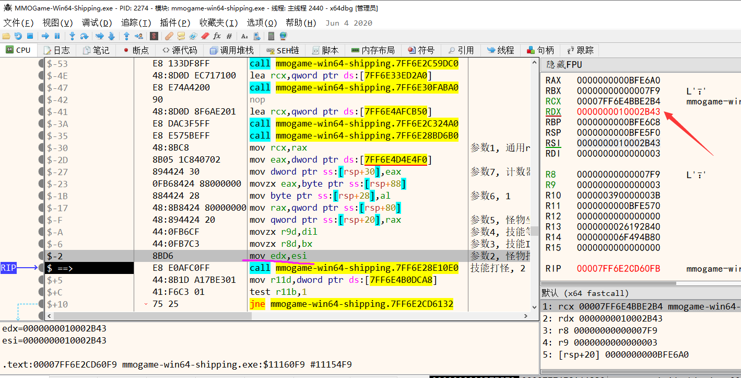
Task: Open the globe help icon
Action: tap(283, 36)
